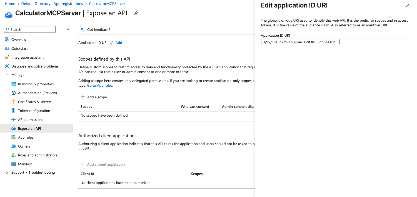Expand Support + Troubleshooting section
417x197 pixels.
click(x=7, y=172)
